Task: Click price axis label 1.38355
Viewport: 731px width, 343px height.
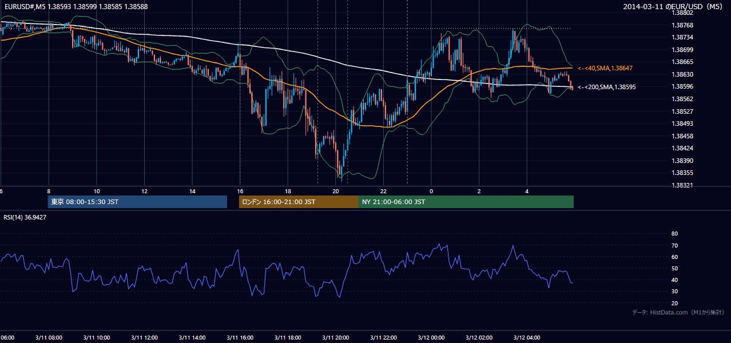Action: click(x=682, y=173)
